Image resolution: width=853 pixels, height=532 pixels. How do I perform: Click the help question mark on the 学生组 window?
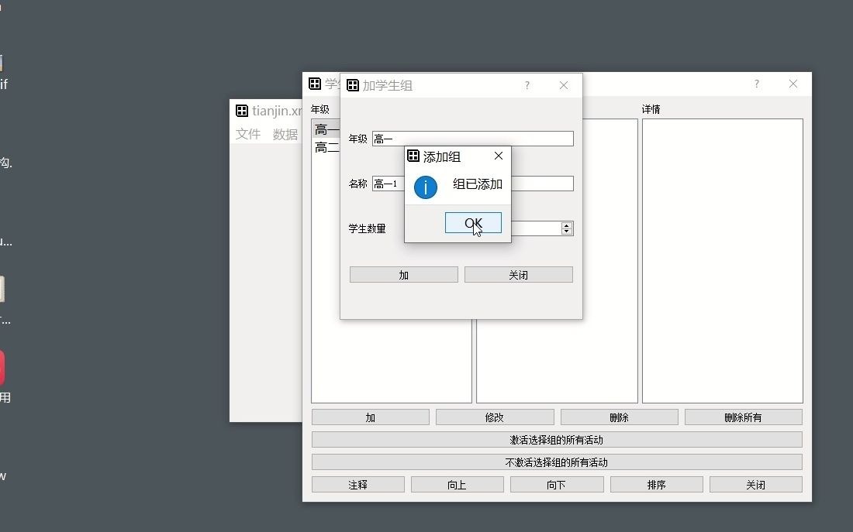[x=756, y=84]
